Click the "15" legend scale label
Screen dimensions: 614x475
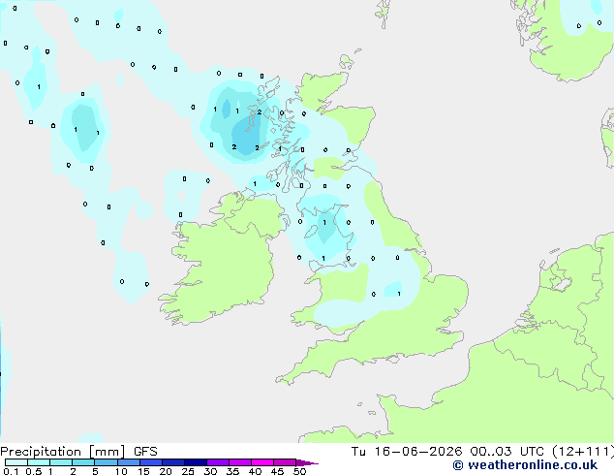(143, 471)
